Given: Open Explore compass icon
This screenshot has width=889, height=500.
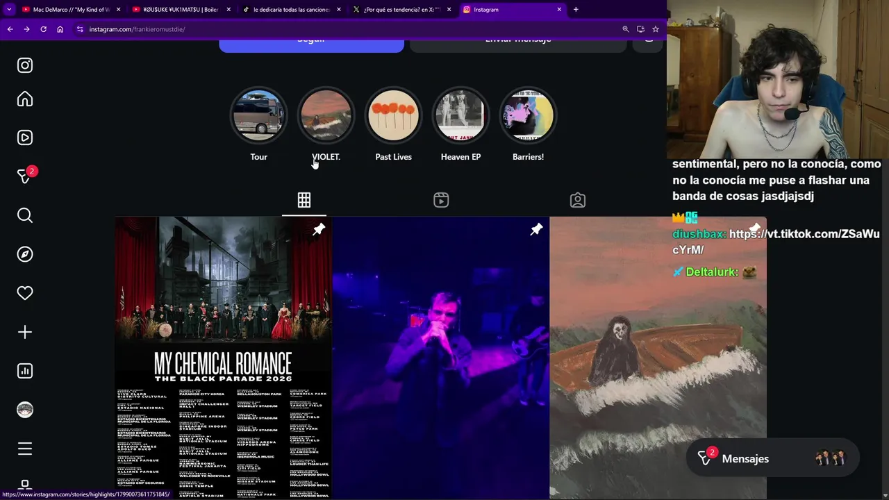Looking at the screenshot, I should click(25, 254).
